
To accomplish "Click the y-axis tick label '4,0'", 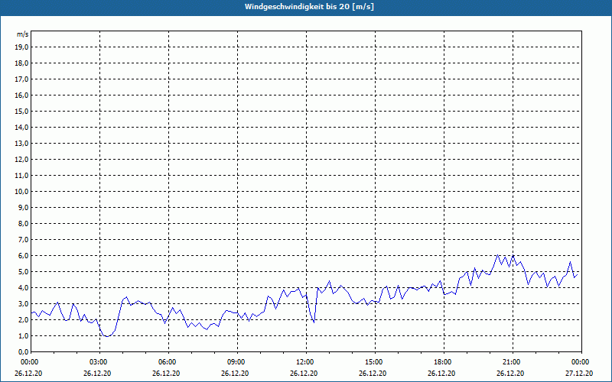I will (x=23, y=287).
